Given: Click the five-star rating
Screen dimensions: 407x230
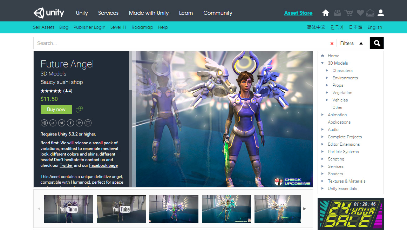Looking at the screenshot, I should 51,91.
